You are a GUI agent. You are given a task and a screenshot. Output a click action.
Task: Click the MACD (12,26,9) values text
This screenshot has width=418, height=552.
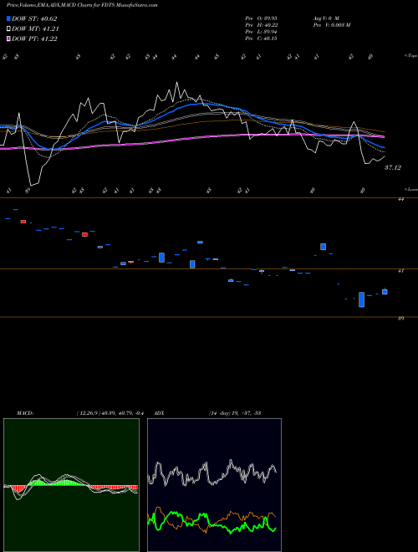[110, 413]
